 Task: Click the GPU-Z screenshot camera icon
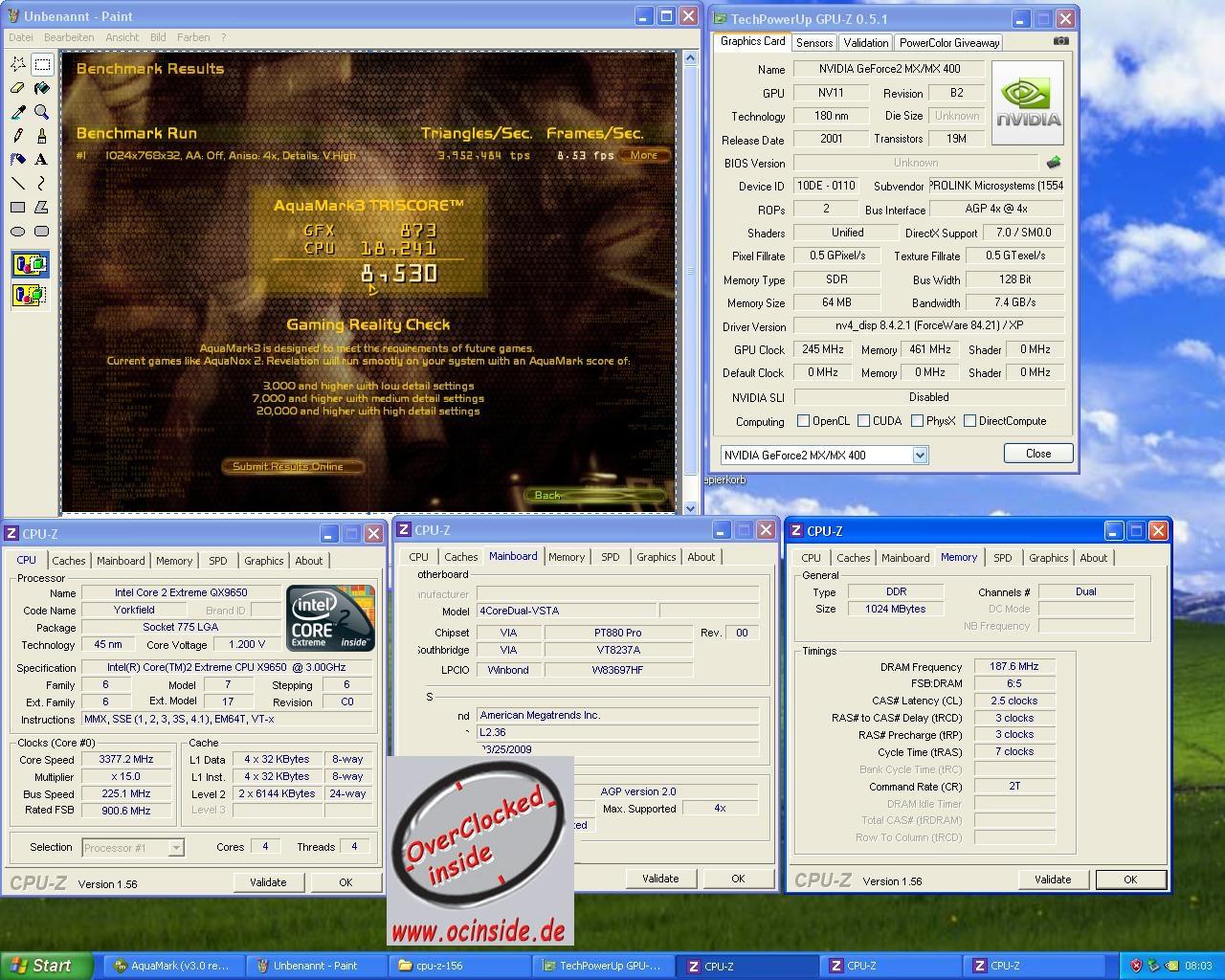coord(1060,41)
